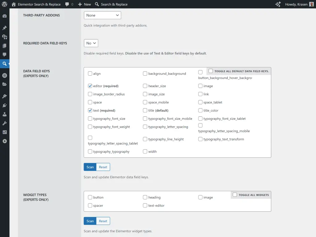Open the Tools wrench icon in the sidebar
This screenshot has width=316, height=237.
(x=5, y=123)
